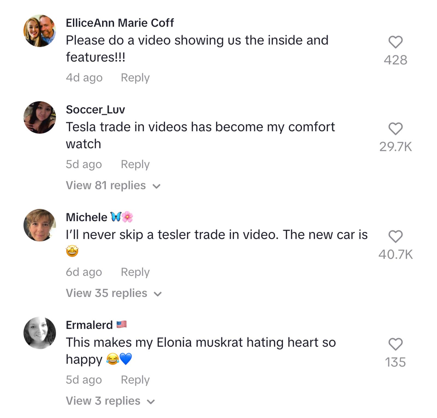Image resolution: width=437 pixels, height=418 pixels.
Task: Click the username Ermalerd
Action: [88, 325]
